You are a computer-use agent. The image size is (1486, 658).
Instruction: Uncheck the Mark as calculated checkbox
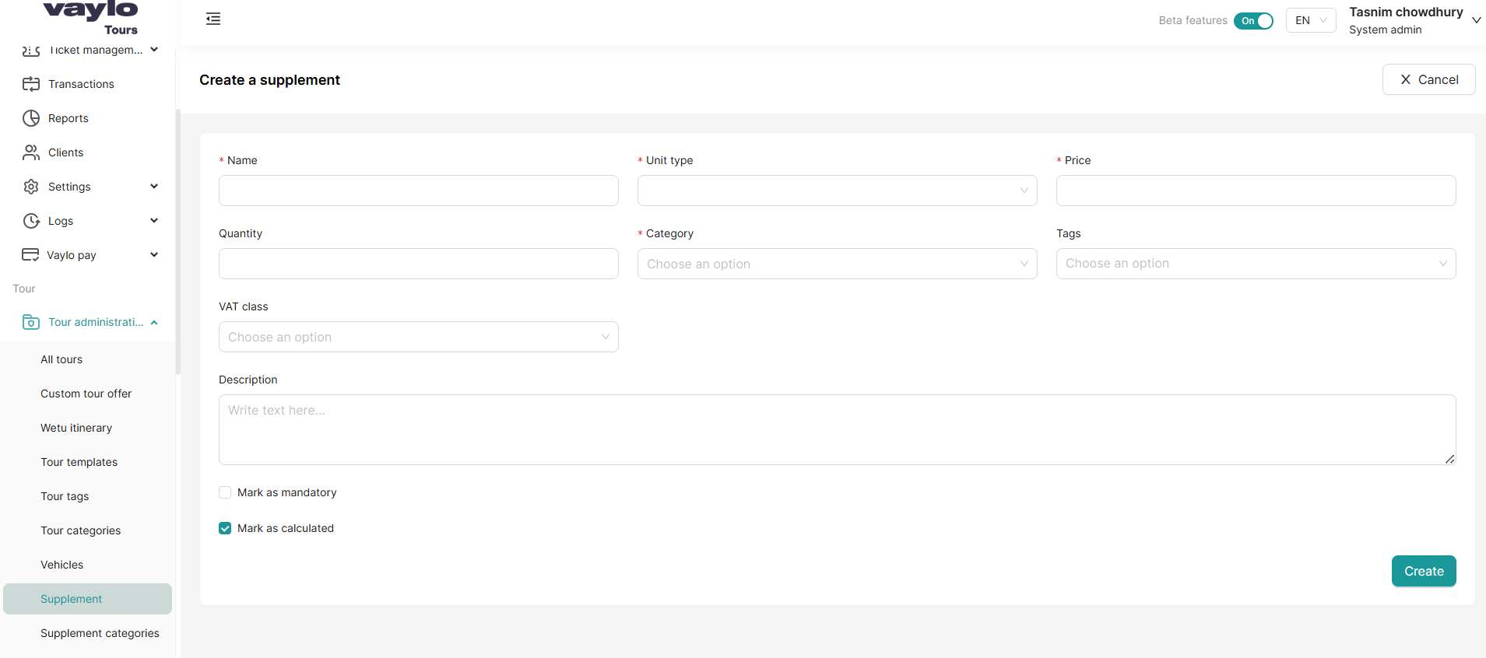click(x=225, y=528)
